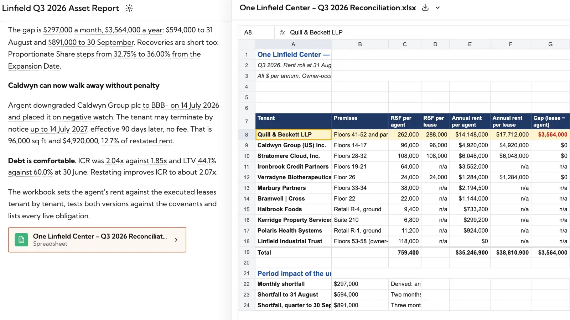570x320 pixels.
Task: Click cell 'Quill & Beckett LLP'
Action: [294, 135]
